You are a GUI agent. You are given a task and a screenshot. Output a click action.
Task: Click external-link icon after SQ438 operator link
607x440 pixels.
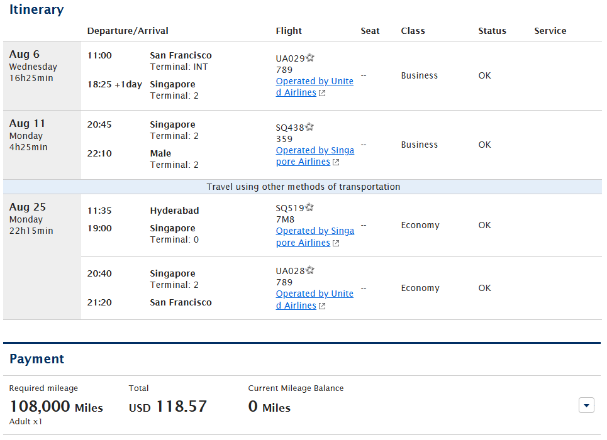click(336, 162)
